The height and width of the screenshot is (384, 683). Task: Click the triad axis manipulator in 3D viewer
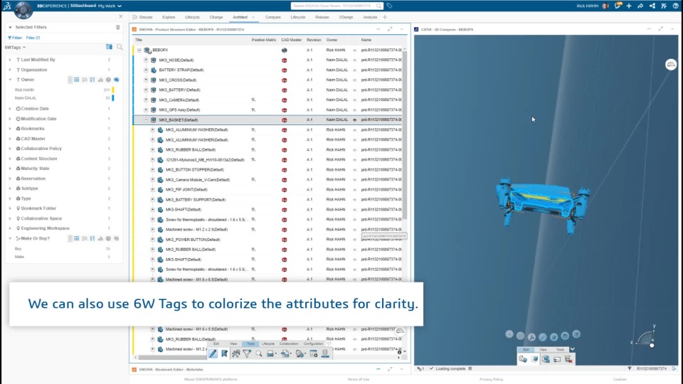pos(645,338)
